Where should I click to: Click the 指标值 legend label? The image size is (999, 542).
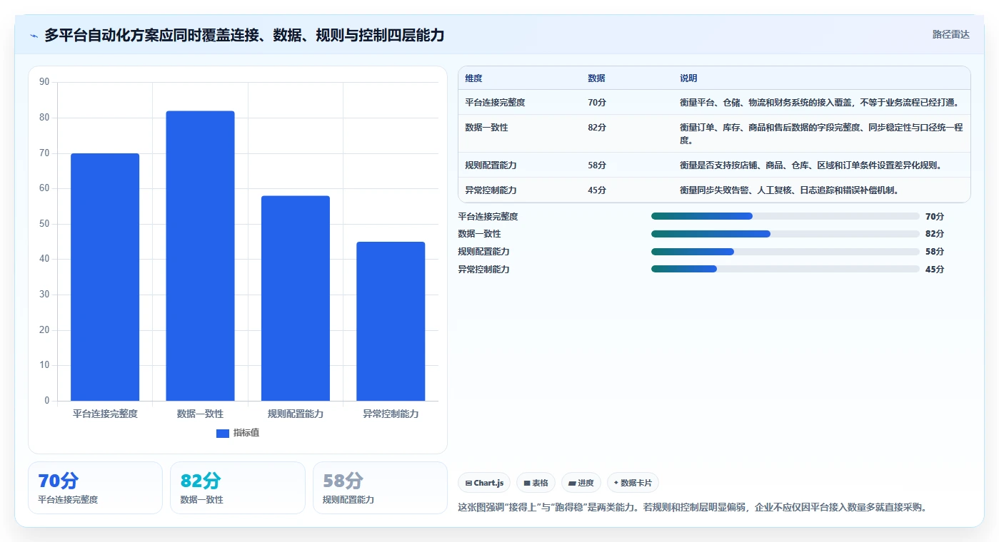pos(246,434)
